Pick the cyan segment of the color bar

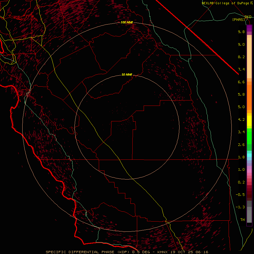click(249, 155)
